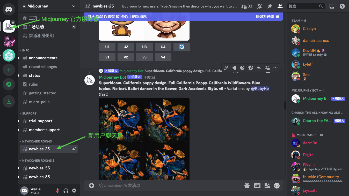
Task: Deafen audio with the headphone icon
Action: coord(66,190)
